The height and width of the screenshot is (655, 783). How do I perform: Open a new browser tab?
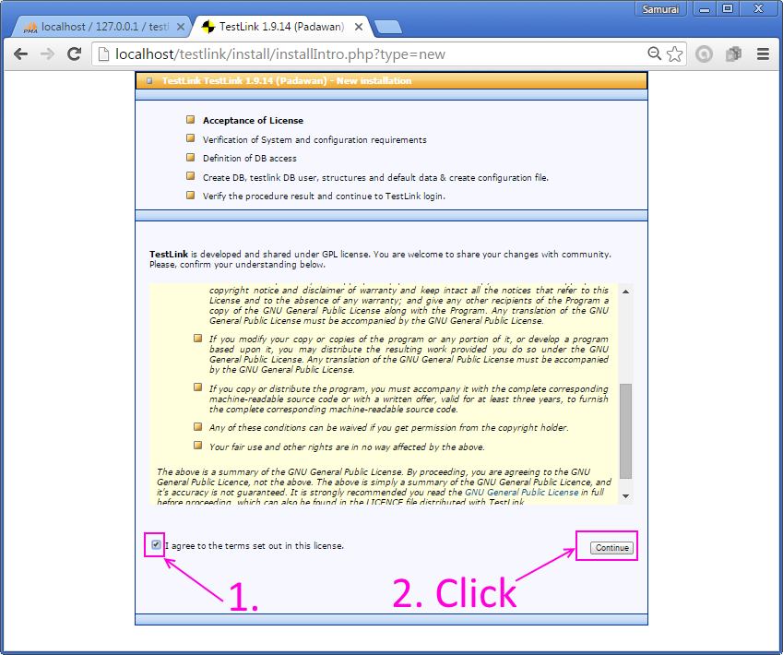(388, 27)
